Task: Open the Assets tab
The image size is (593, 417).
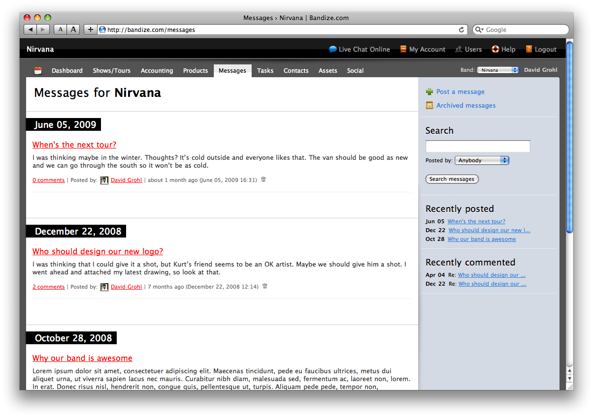Action: [x=328, y=71]
